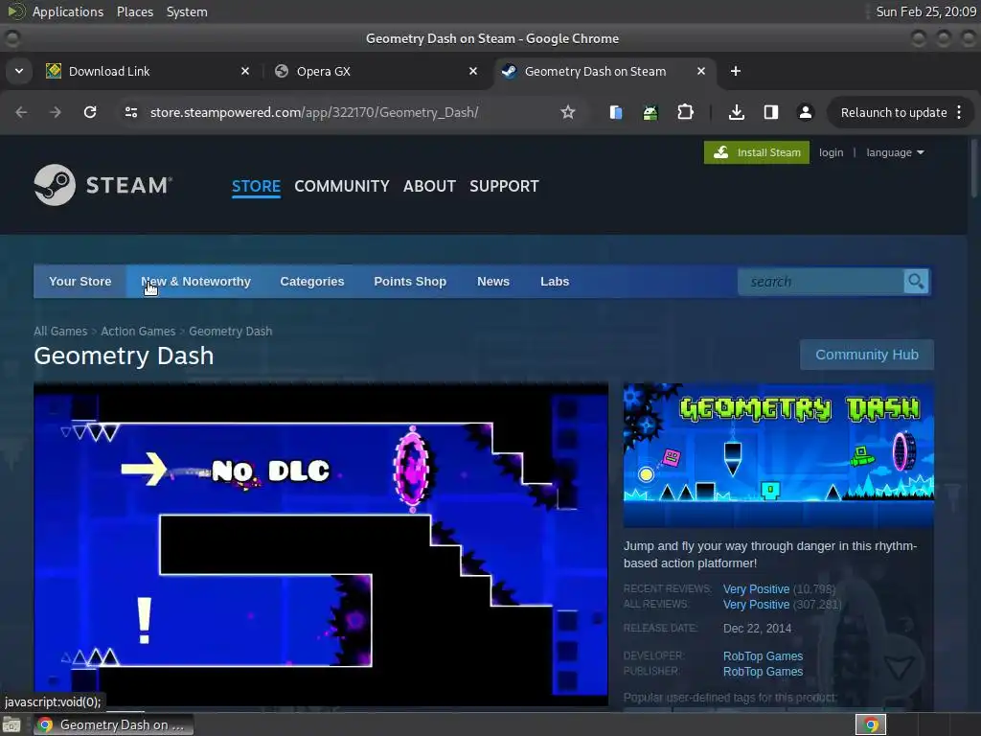
Task: Close the Geometry Dash on Steam tab
Action: coord(701,71)
